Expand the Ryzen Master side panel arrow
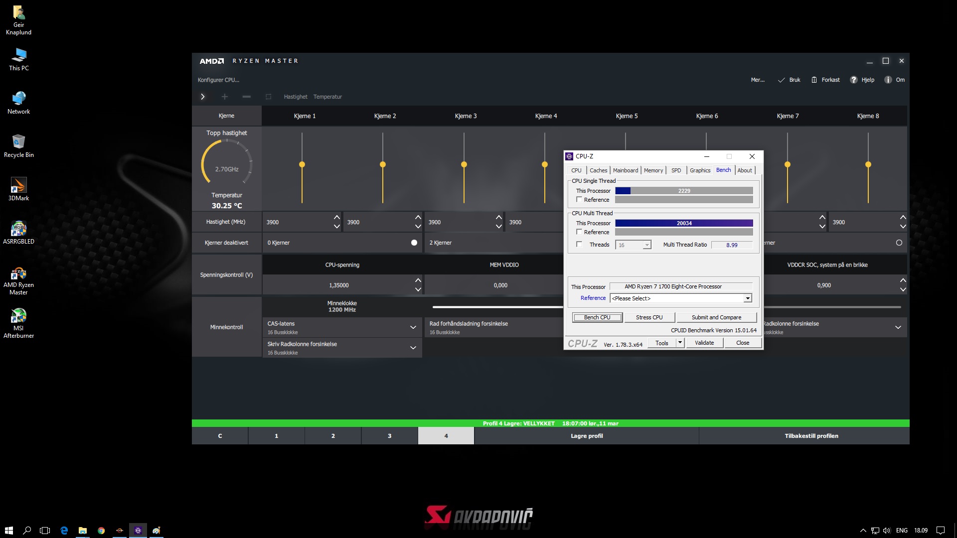 click(x=202, y=97)
